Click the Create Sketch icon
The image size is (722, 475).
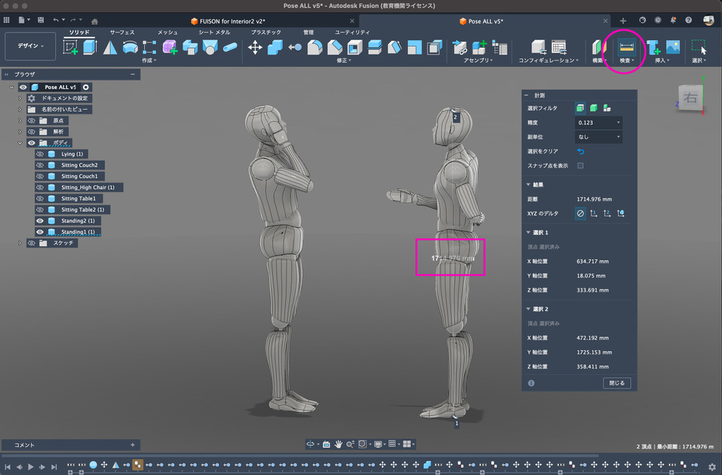(71, 47)
